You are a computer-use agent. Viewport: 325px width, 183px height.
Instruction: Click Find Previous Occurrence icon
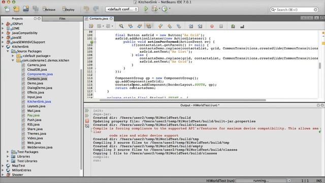coord(131,26)
